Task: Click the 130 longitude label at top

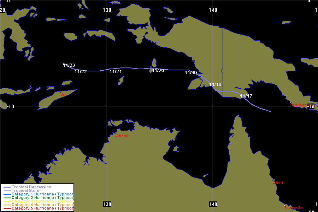Action: tap(107, 10)
